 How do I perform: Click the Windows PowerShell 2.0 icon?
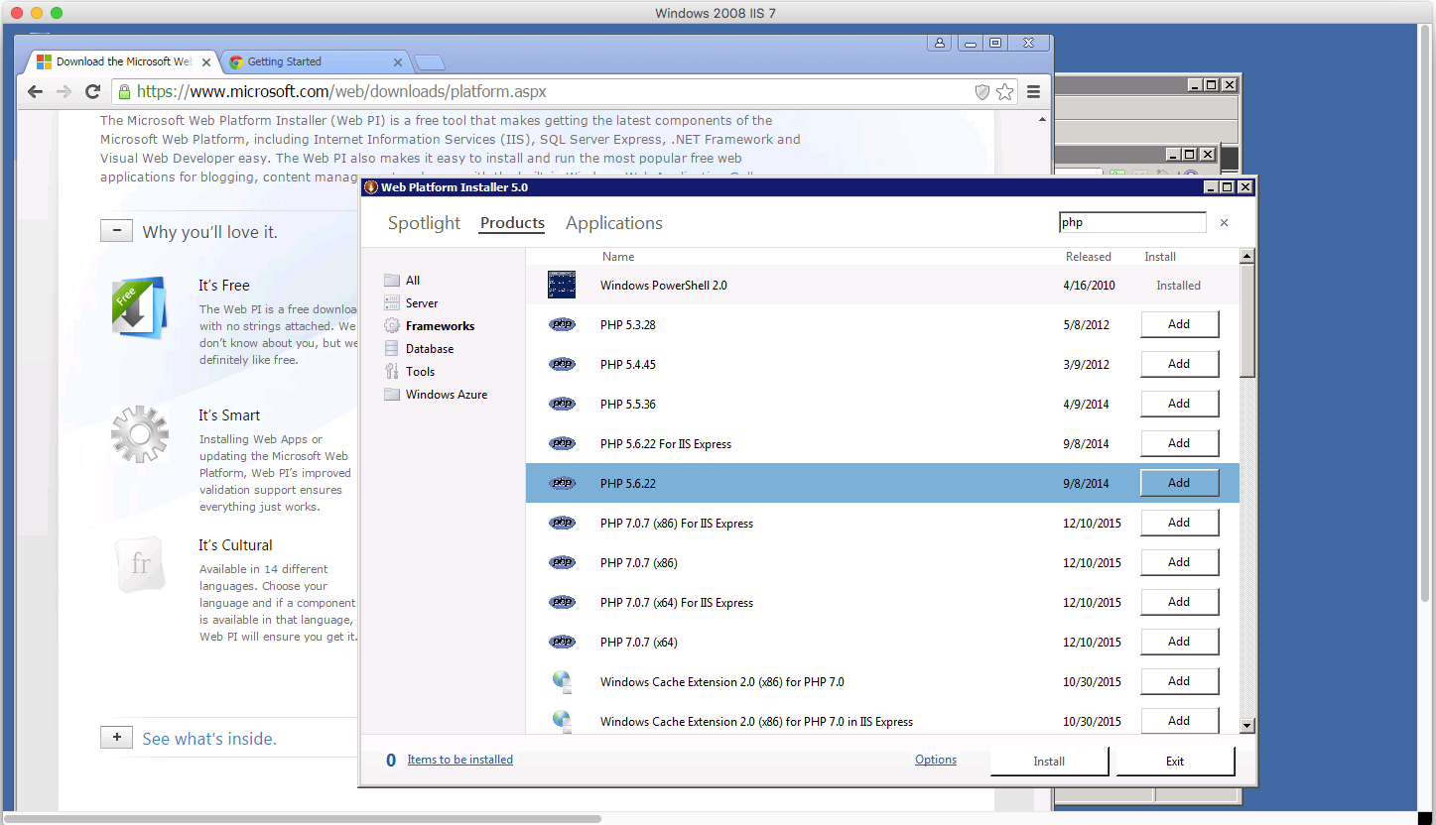pos(562,285)
